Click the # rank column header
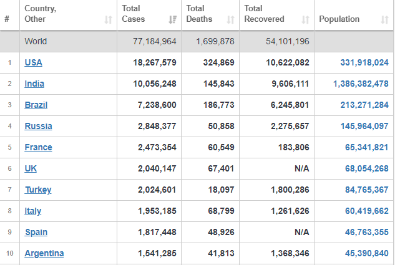The height and width of the screenshot is (265, 395). click(x=7, y=19)
